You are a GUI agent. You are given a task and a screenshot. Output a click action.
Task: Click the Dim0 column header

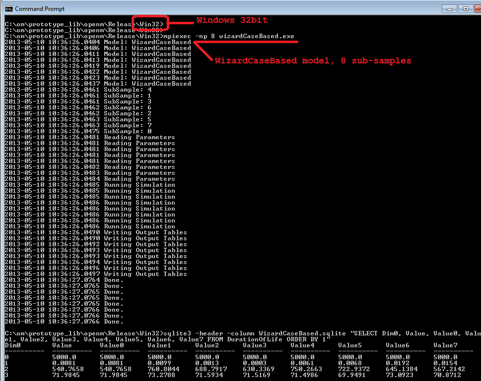(12, 345)
